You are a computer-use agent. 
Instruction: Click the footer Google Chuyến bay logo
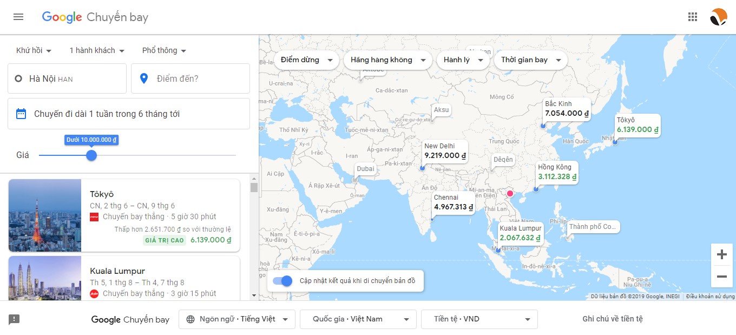click(x=130, y=320)
